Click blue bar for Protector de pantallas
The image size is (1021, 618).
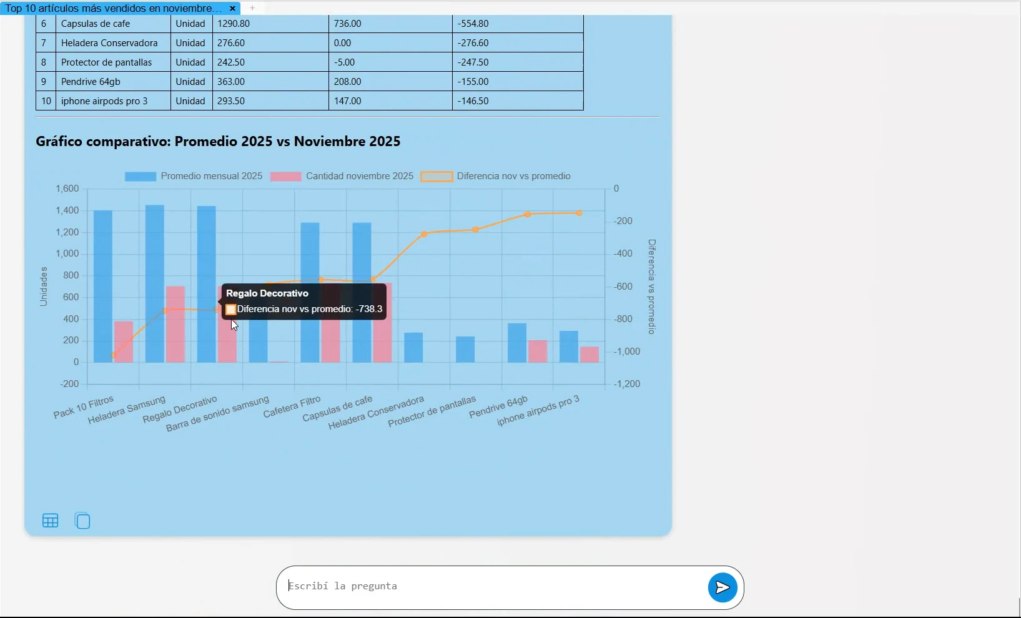465,350
